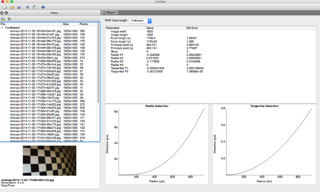Click the checkerboard preview thumbnail
Image resolution: width=320 pixels, height=192 pixels.
tap(49, 161)
